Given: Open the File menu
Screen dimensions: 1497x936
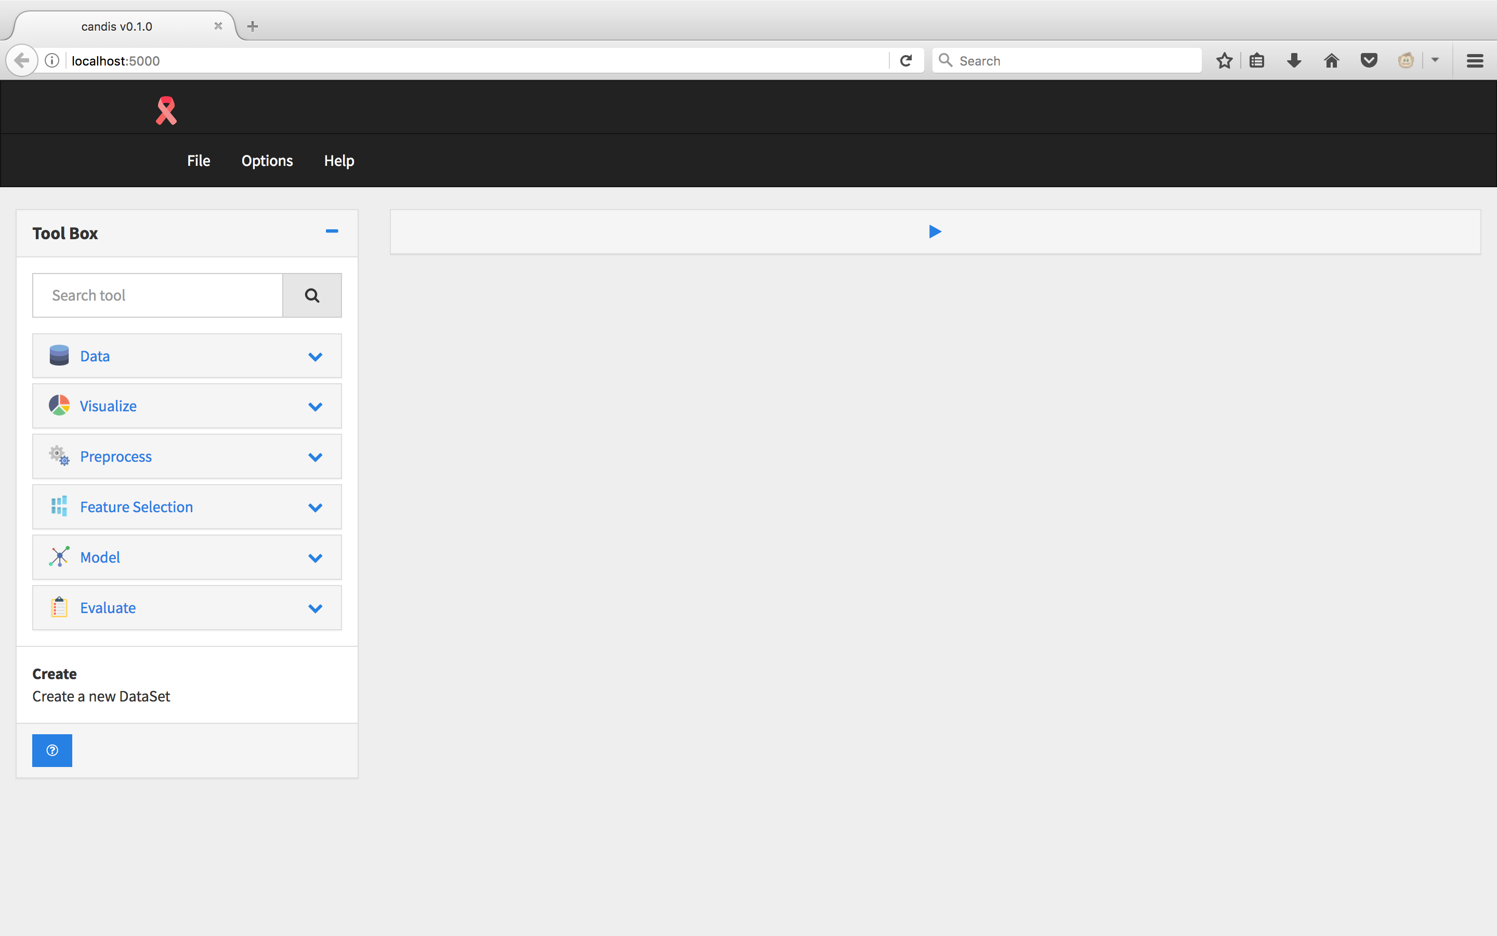Looking at the screenshot, I should [x=199, y=160].
